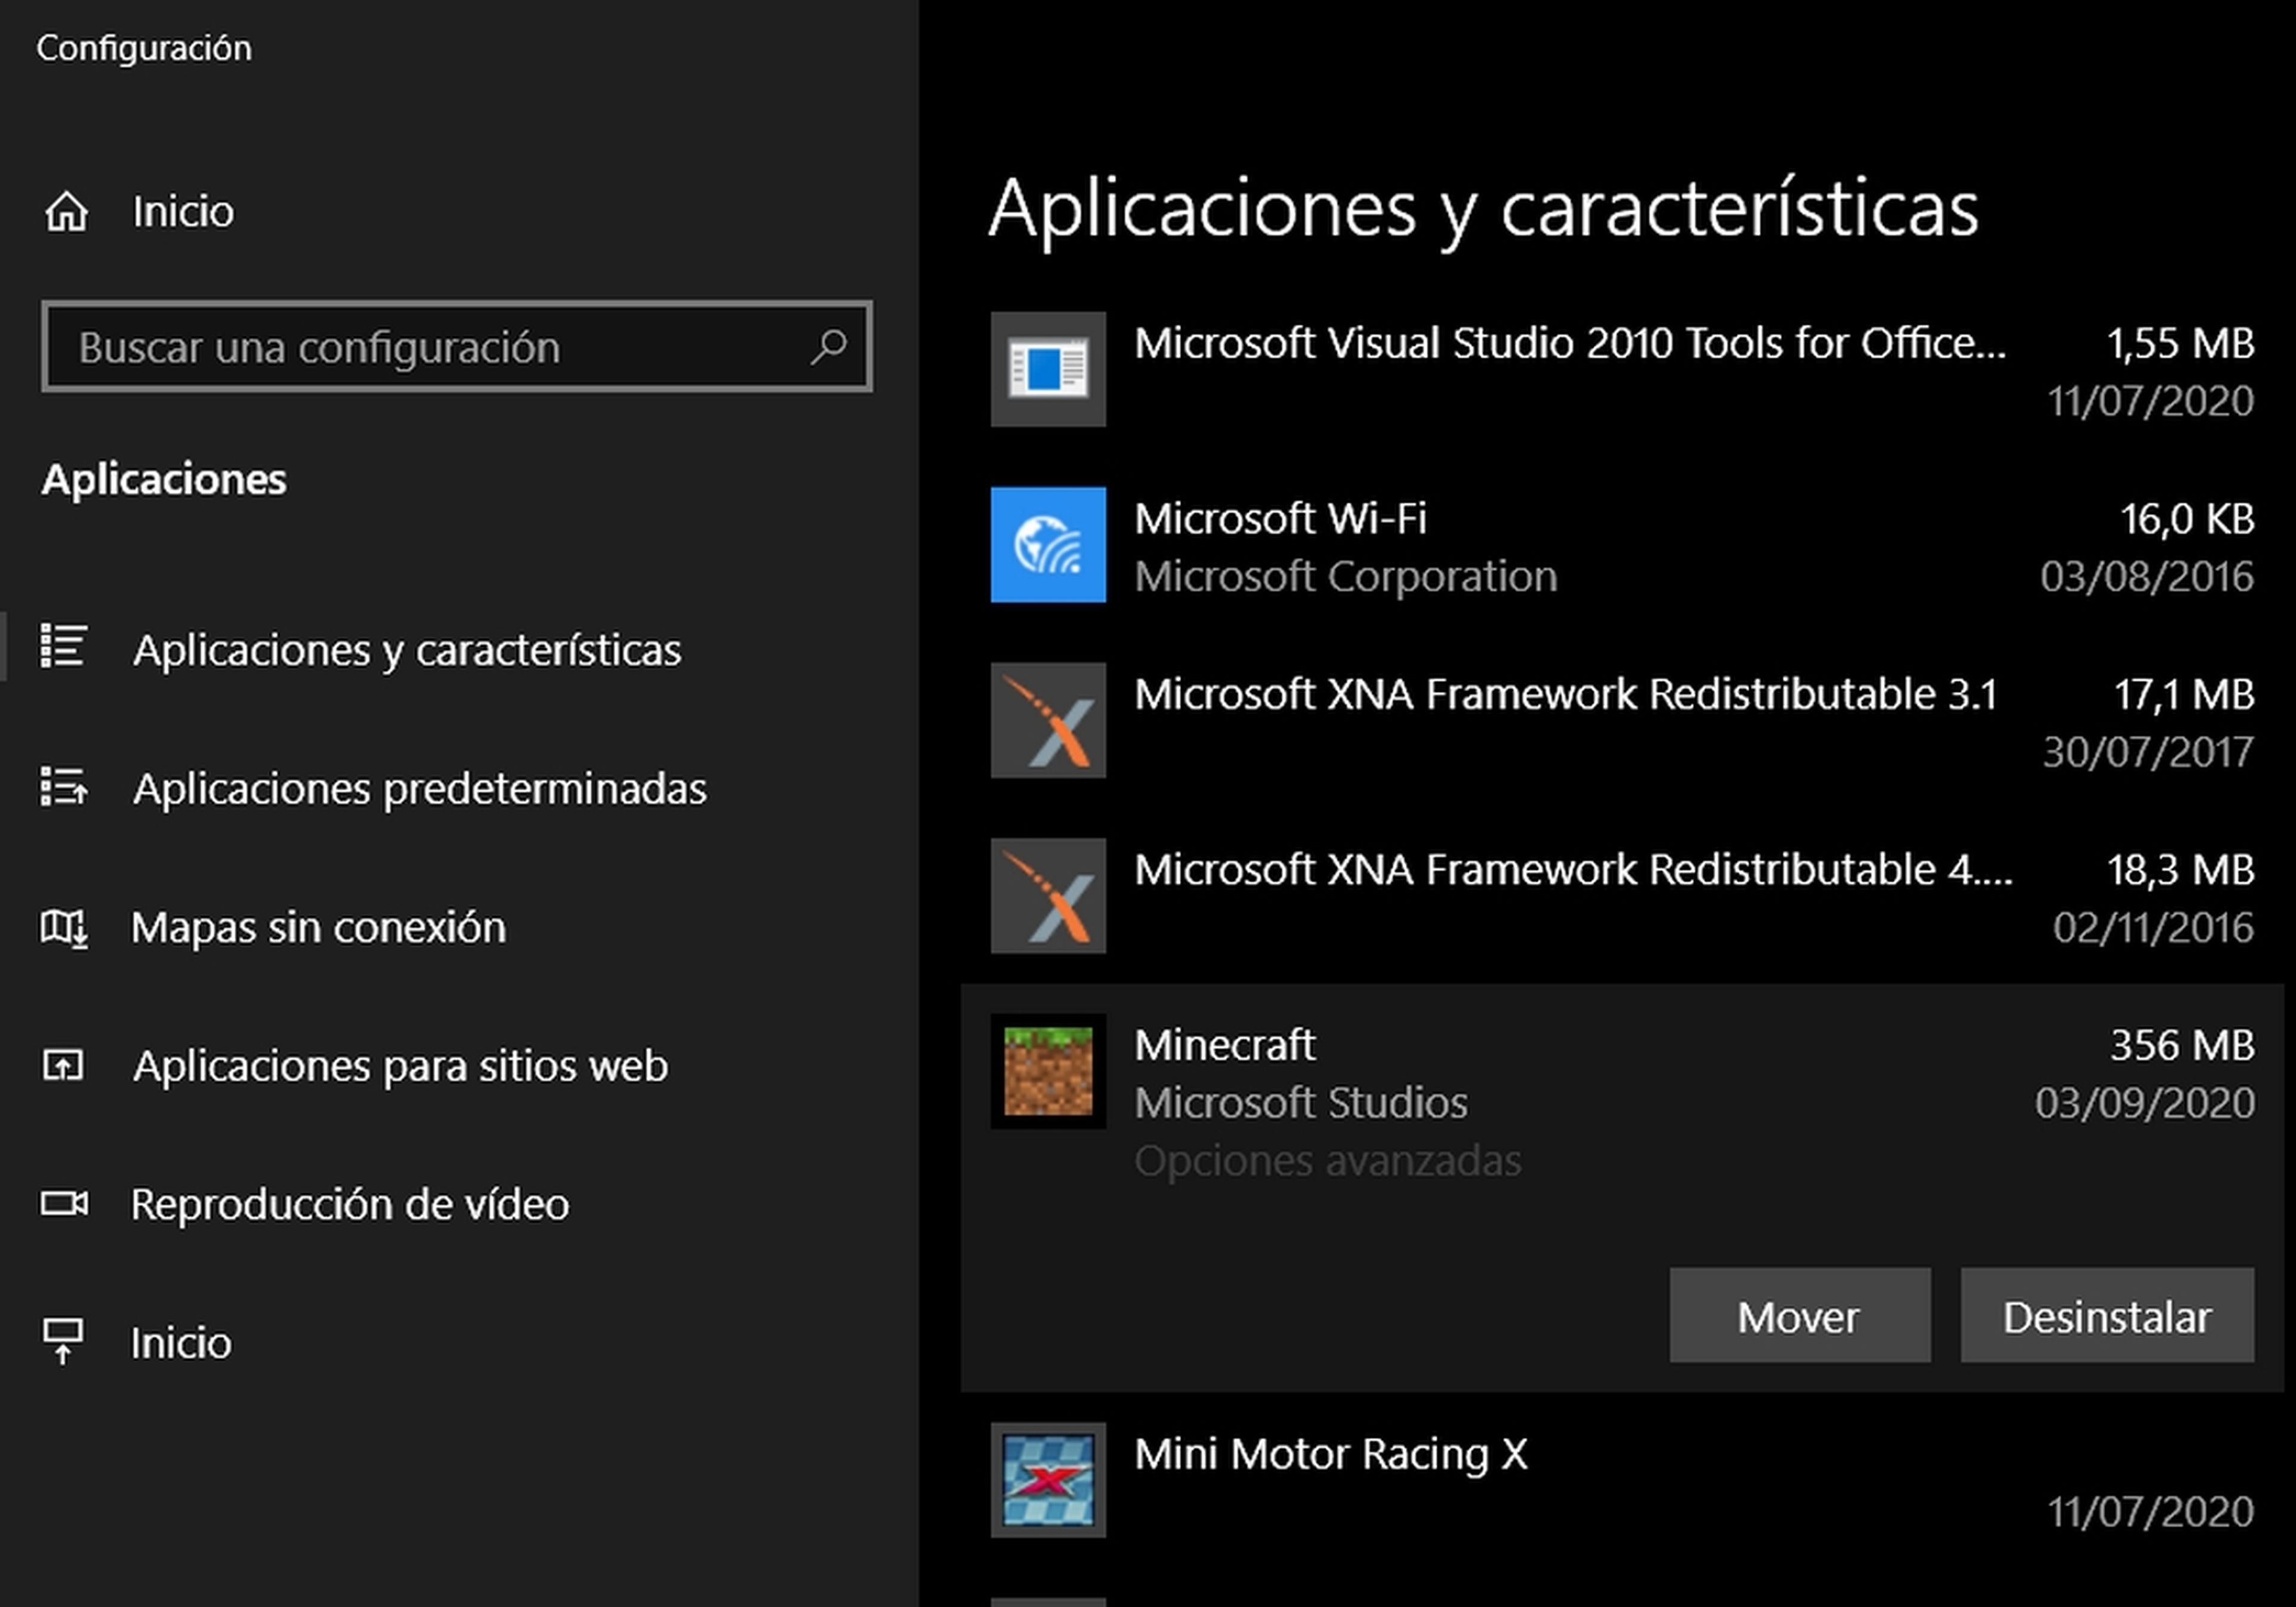Screen dimensions: 2296x1607
Task: Click the XNA Framework Redistributable 4 icon
Action: point(1048,896)
